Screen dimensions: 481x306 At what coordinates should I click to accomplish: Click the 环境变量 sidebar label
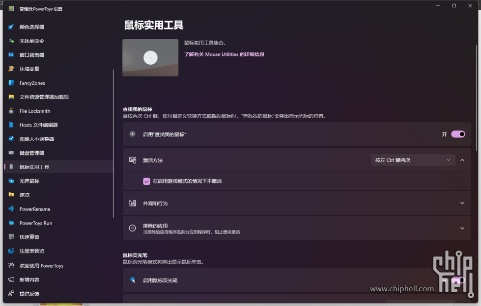pos(29,69)
